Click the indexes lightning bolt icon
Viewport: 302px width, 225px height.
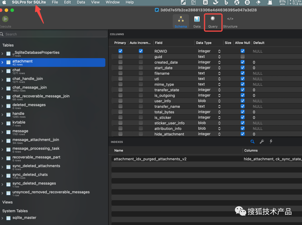pos(271,141)
